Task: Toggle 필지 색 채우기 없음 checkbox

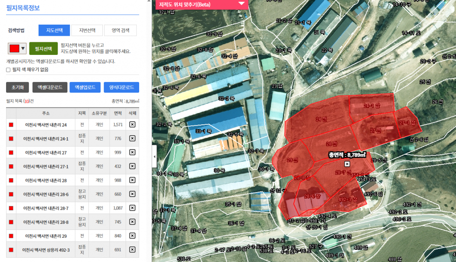Action: [8, 70]
